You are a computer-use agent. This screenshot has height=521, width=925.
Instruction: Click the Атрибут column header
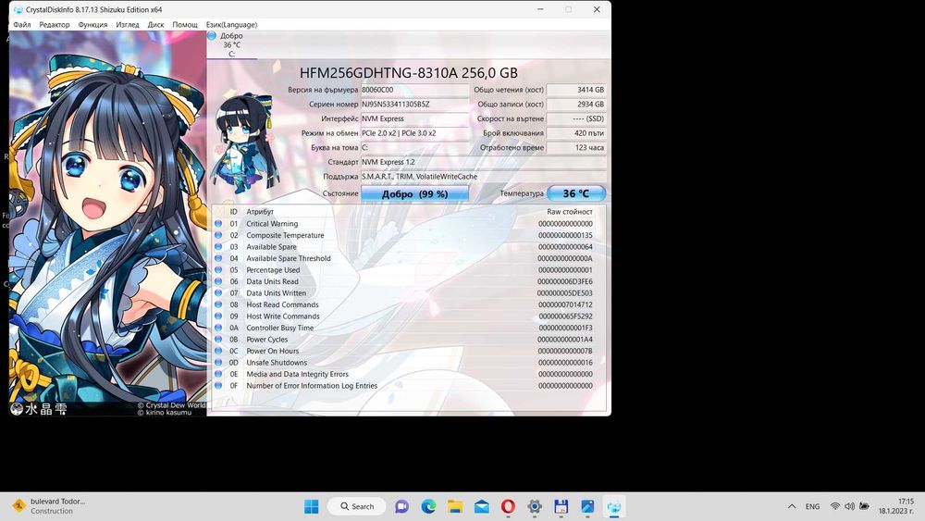[260, 212]
